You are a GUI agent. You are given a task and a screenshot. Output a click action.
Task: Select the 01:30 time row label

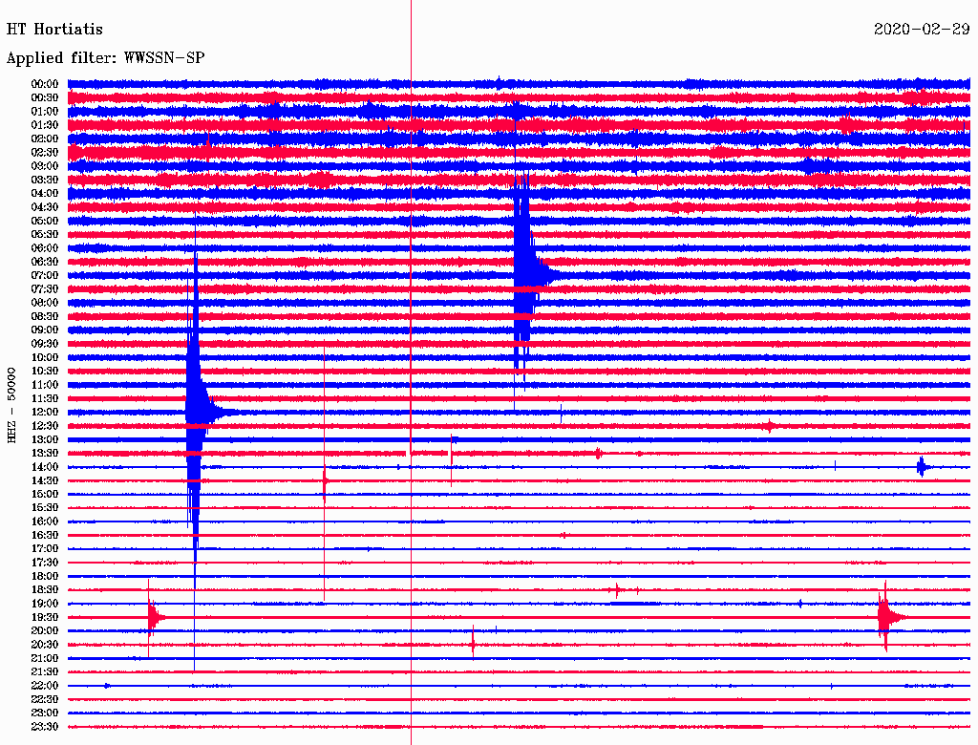click(45, 125)
